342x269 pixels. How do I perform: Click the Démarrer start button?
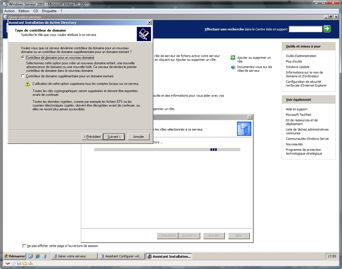point(15,256)
